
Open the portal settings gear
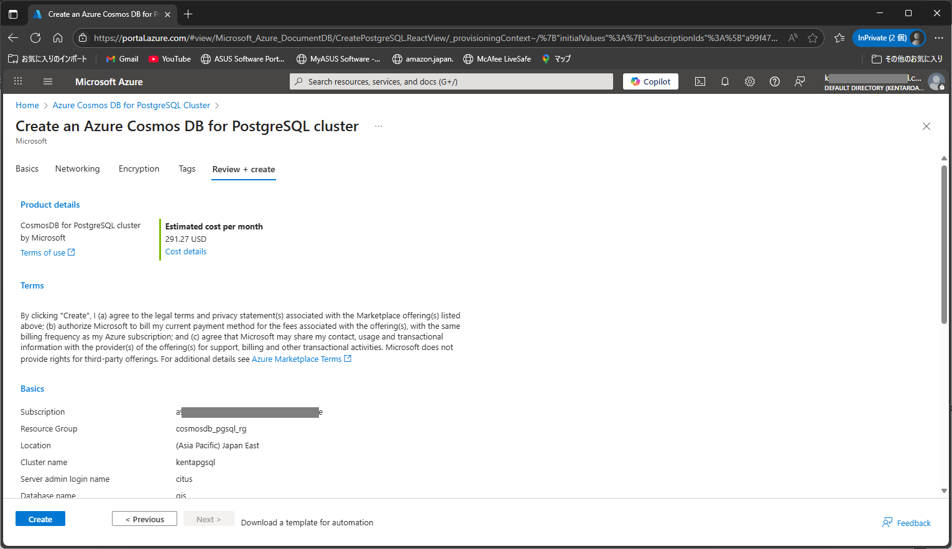click(x=749, y=81)
